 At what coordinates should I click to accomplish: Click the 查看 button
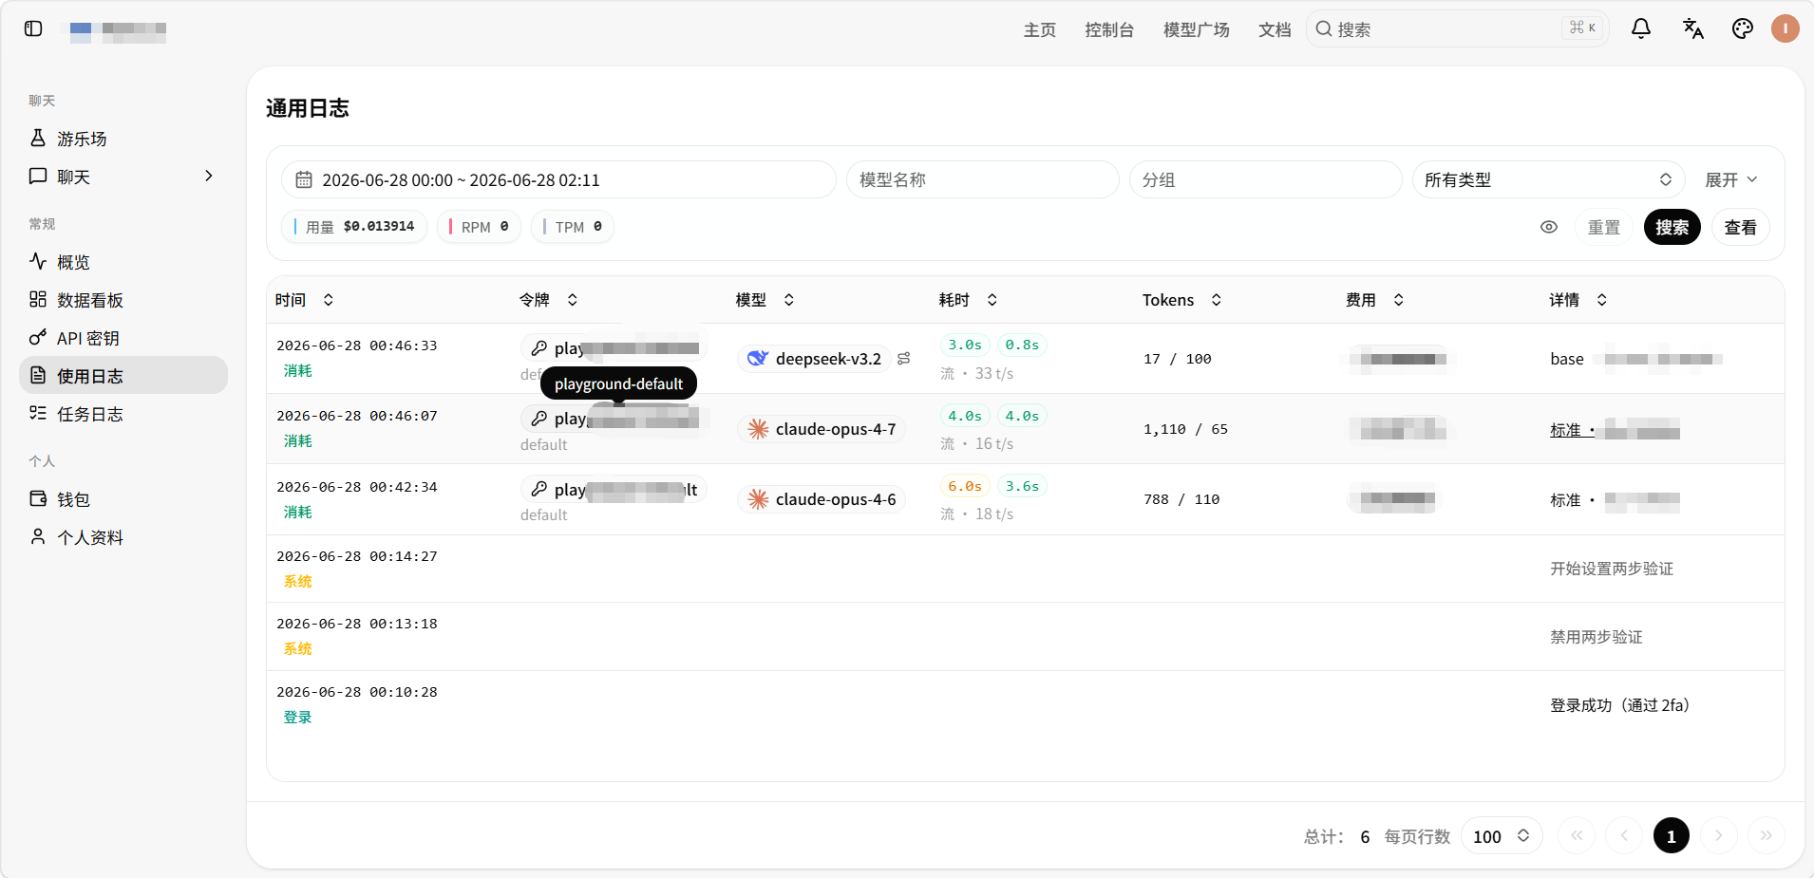[x=1741, y=227]
